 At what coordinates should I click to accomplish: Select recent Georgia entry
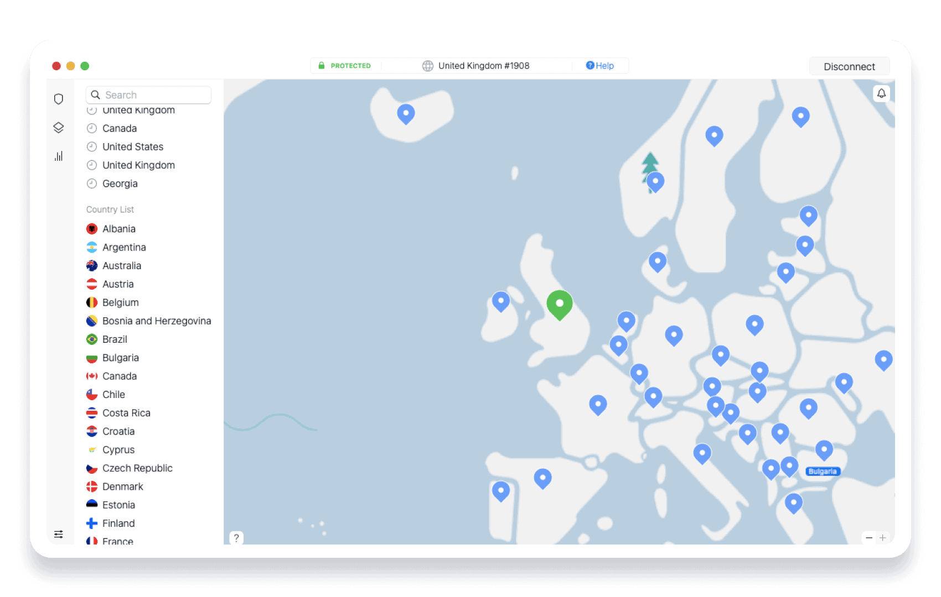[112, 184]
